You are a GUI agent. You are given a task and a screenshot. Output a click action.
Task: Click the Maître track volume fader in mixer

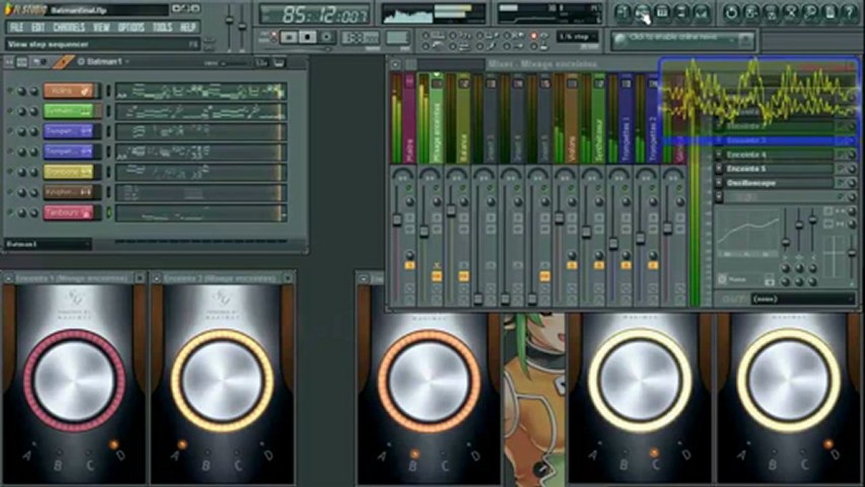coord(397,220)
